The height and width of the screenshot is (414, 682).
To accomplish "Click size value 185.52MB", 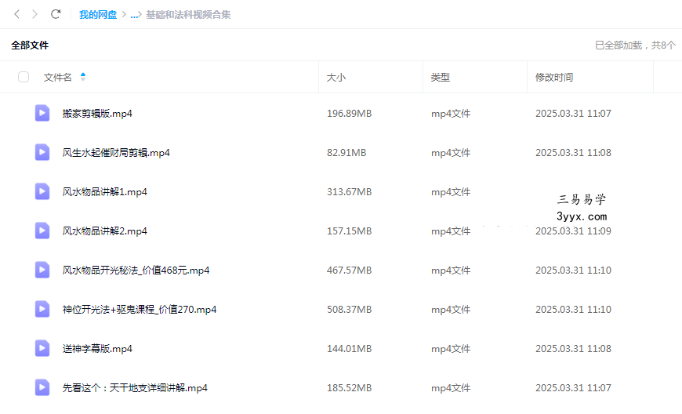I will [350, 387].
